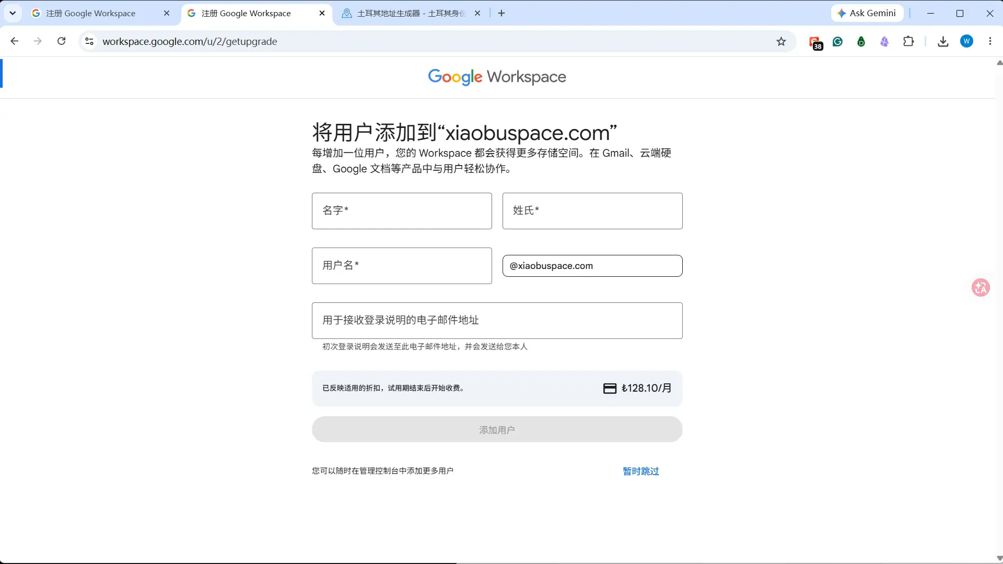Switch to the 土耳其地址生成器 tab
Screen dimensions: 1003x564
pyautogui.click(x=411, y=13)
